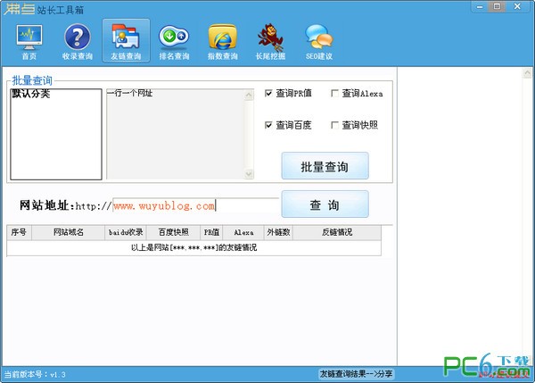Open 排名查询 arrows icon
535x383 pixels.
click(x=174, y=41)
